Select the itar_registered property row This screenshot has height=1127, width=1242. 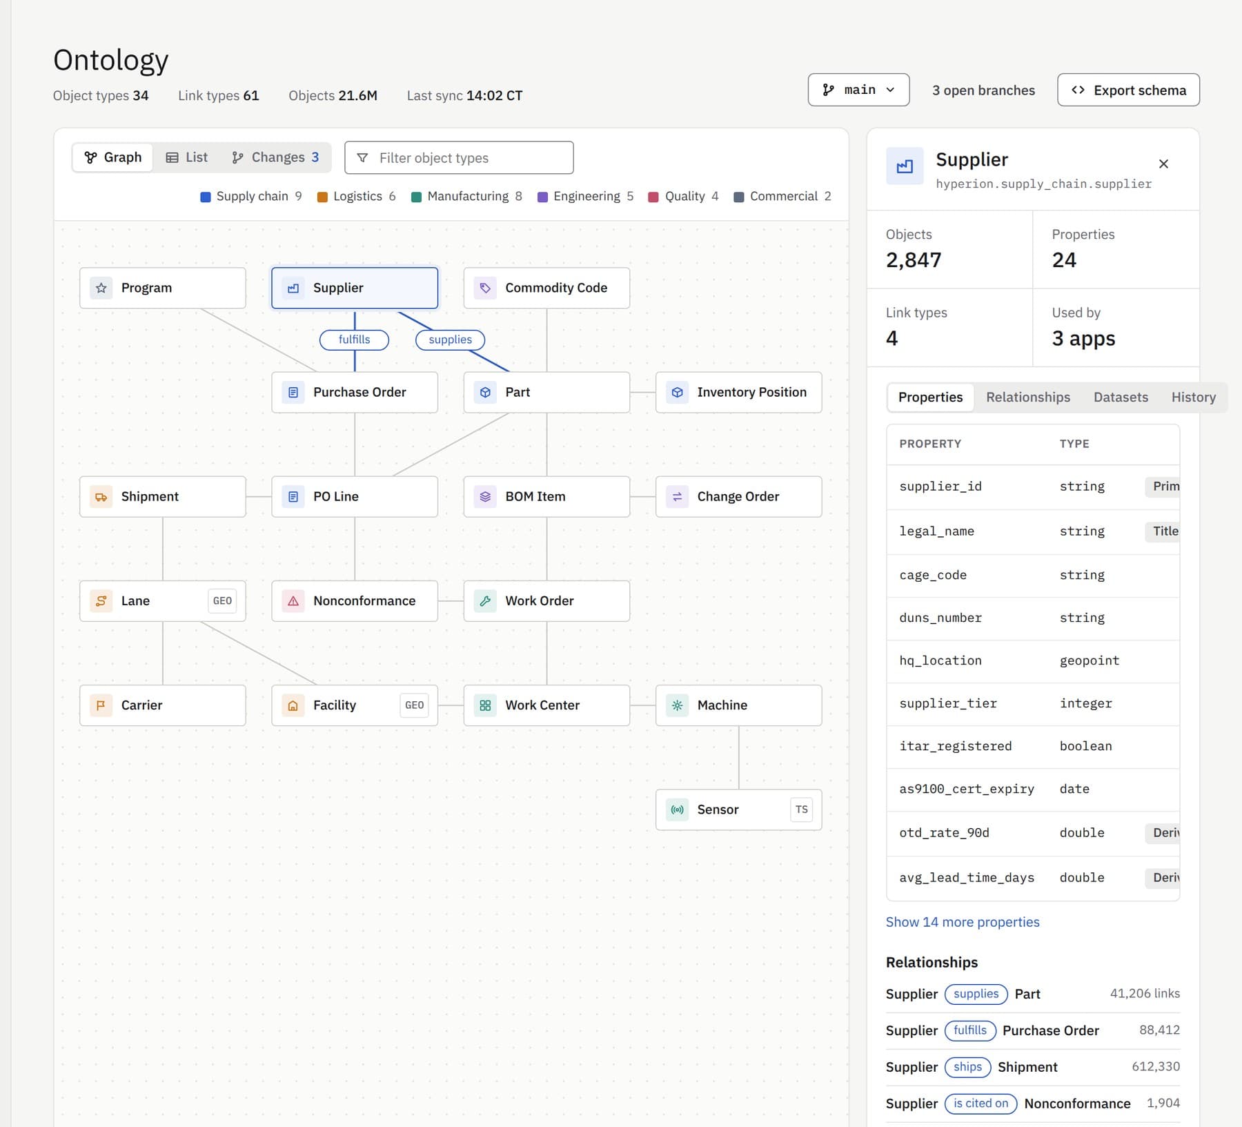1033,746
